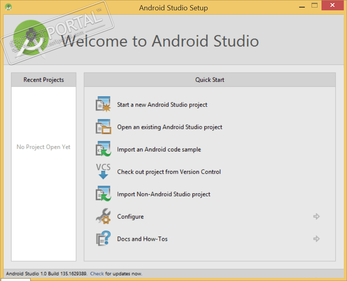Click the Welcome to Android Studio heading
The image size is (347, 281).
coord(161,41)
